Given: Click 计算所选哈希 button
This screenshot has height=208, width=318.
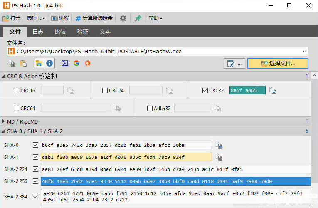Looking at the screenshot, I should tap(94, 18).
